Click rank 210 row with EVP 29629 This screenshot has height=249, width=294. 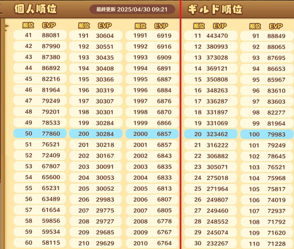(x=96, y=243)
